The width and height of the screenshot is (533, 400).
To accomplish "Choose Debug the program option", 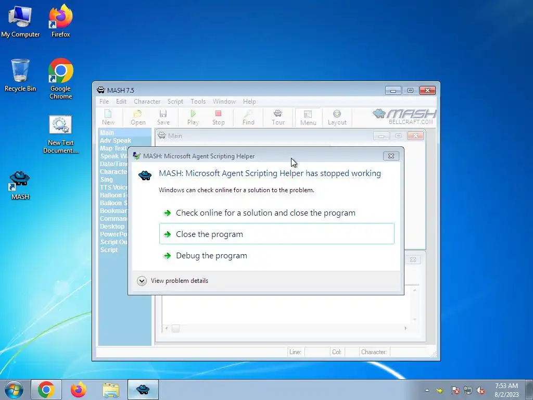I will click(277, 255).
